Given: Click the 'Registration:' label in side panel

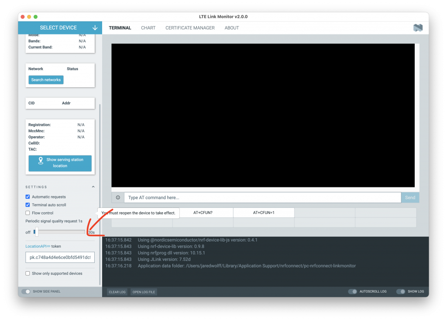Looking at the screenshot, I should 40,125.
